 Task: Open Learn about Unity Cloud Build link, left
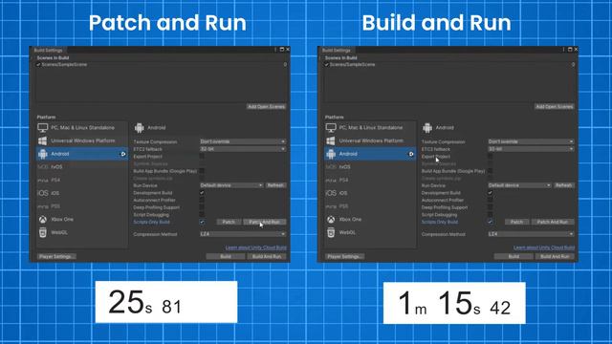[255, 247]
